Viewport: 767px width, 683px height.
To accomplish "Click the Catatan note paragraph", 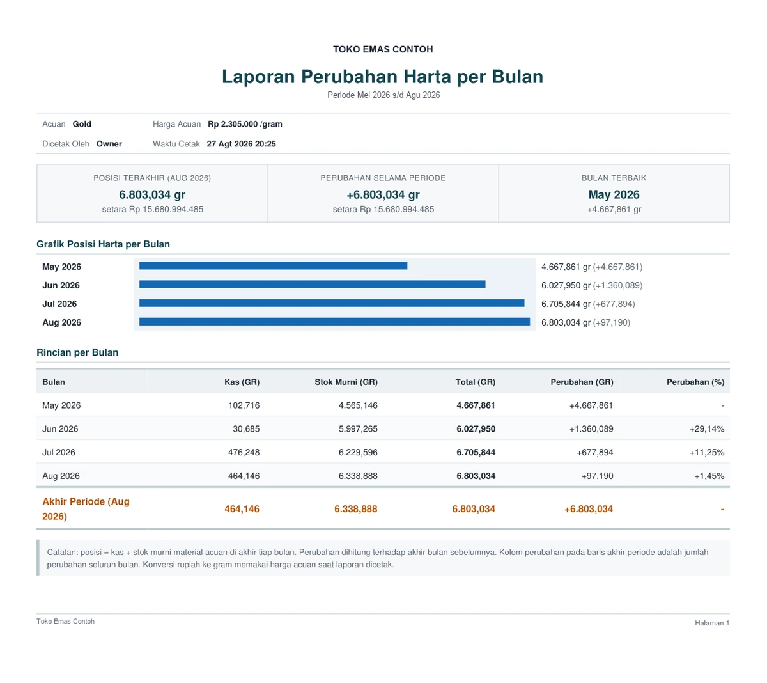I will pyautogui.click(x=378, y=558).
